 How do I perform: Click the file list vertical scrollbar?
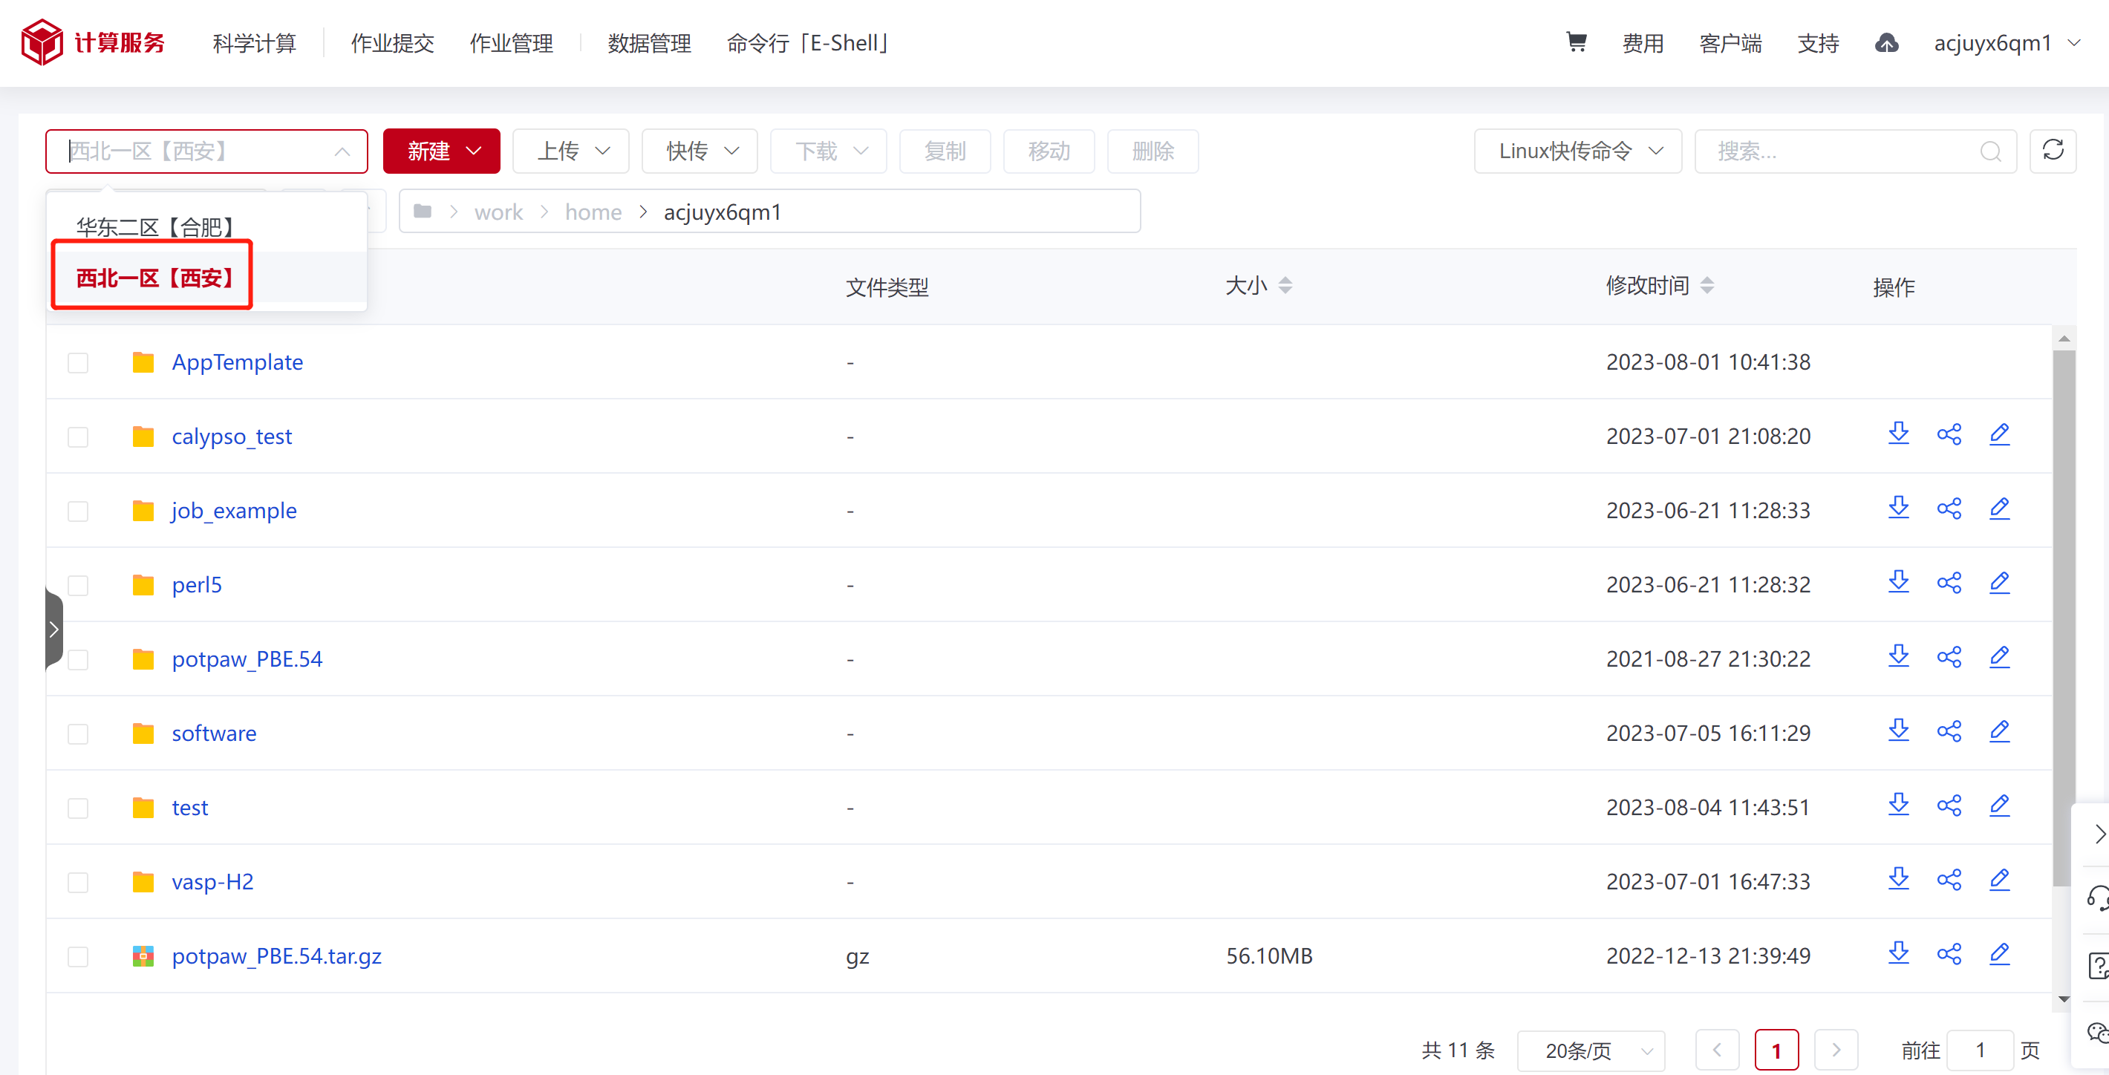(2063, 618)
